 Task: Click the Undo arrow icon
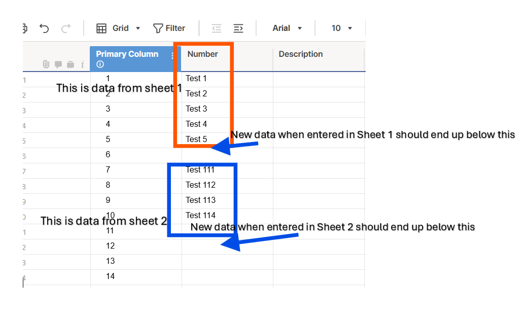[x=44, y=28]
